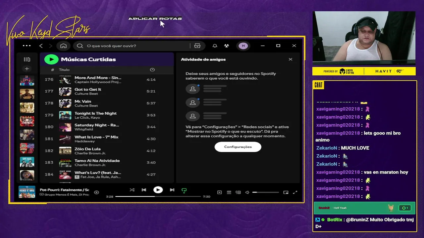Click chat username ZekarioN MUCH LOVE

pyautogui.click(x=327, y=148)
